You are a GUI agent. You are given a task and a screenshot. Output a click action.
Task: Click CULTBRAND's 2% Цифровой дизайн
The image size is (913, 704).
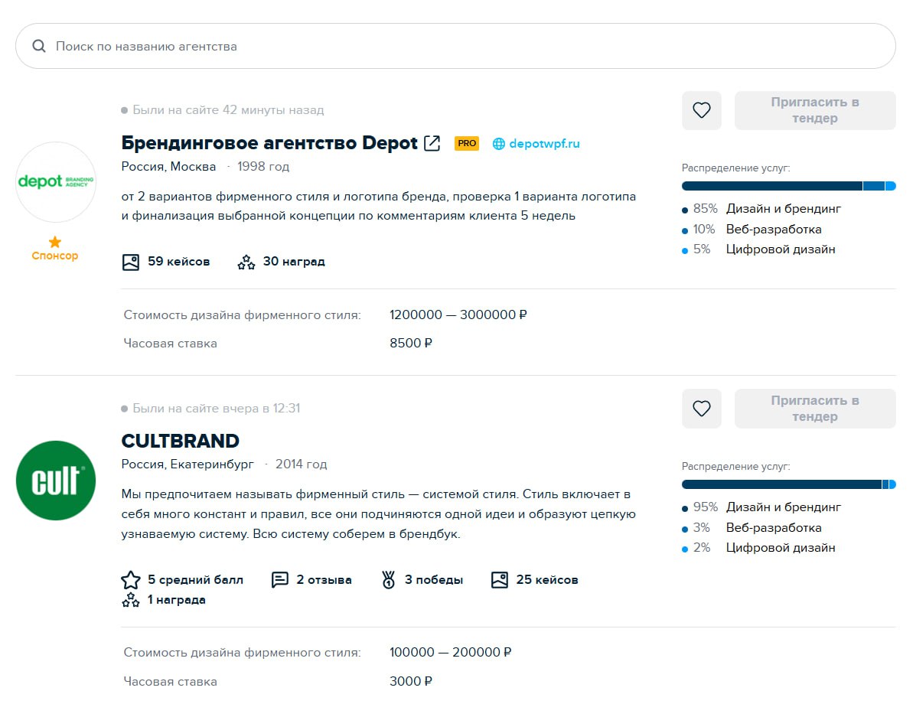click(758, 547)
